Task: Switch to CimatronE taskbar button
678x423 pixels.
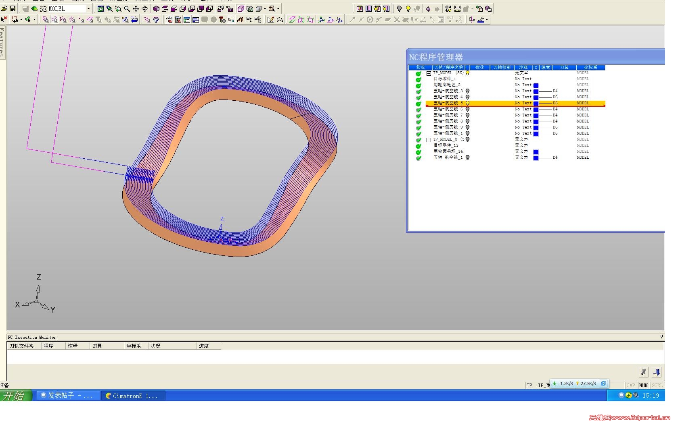Action: click(134, 396)
